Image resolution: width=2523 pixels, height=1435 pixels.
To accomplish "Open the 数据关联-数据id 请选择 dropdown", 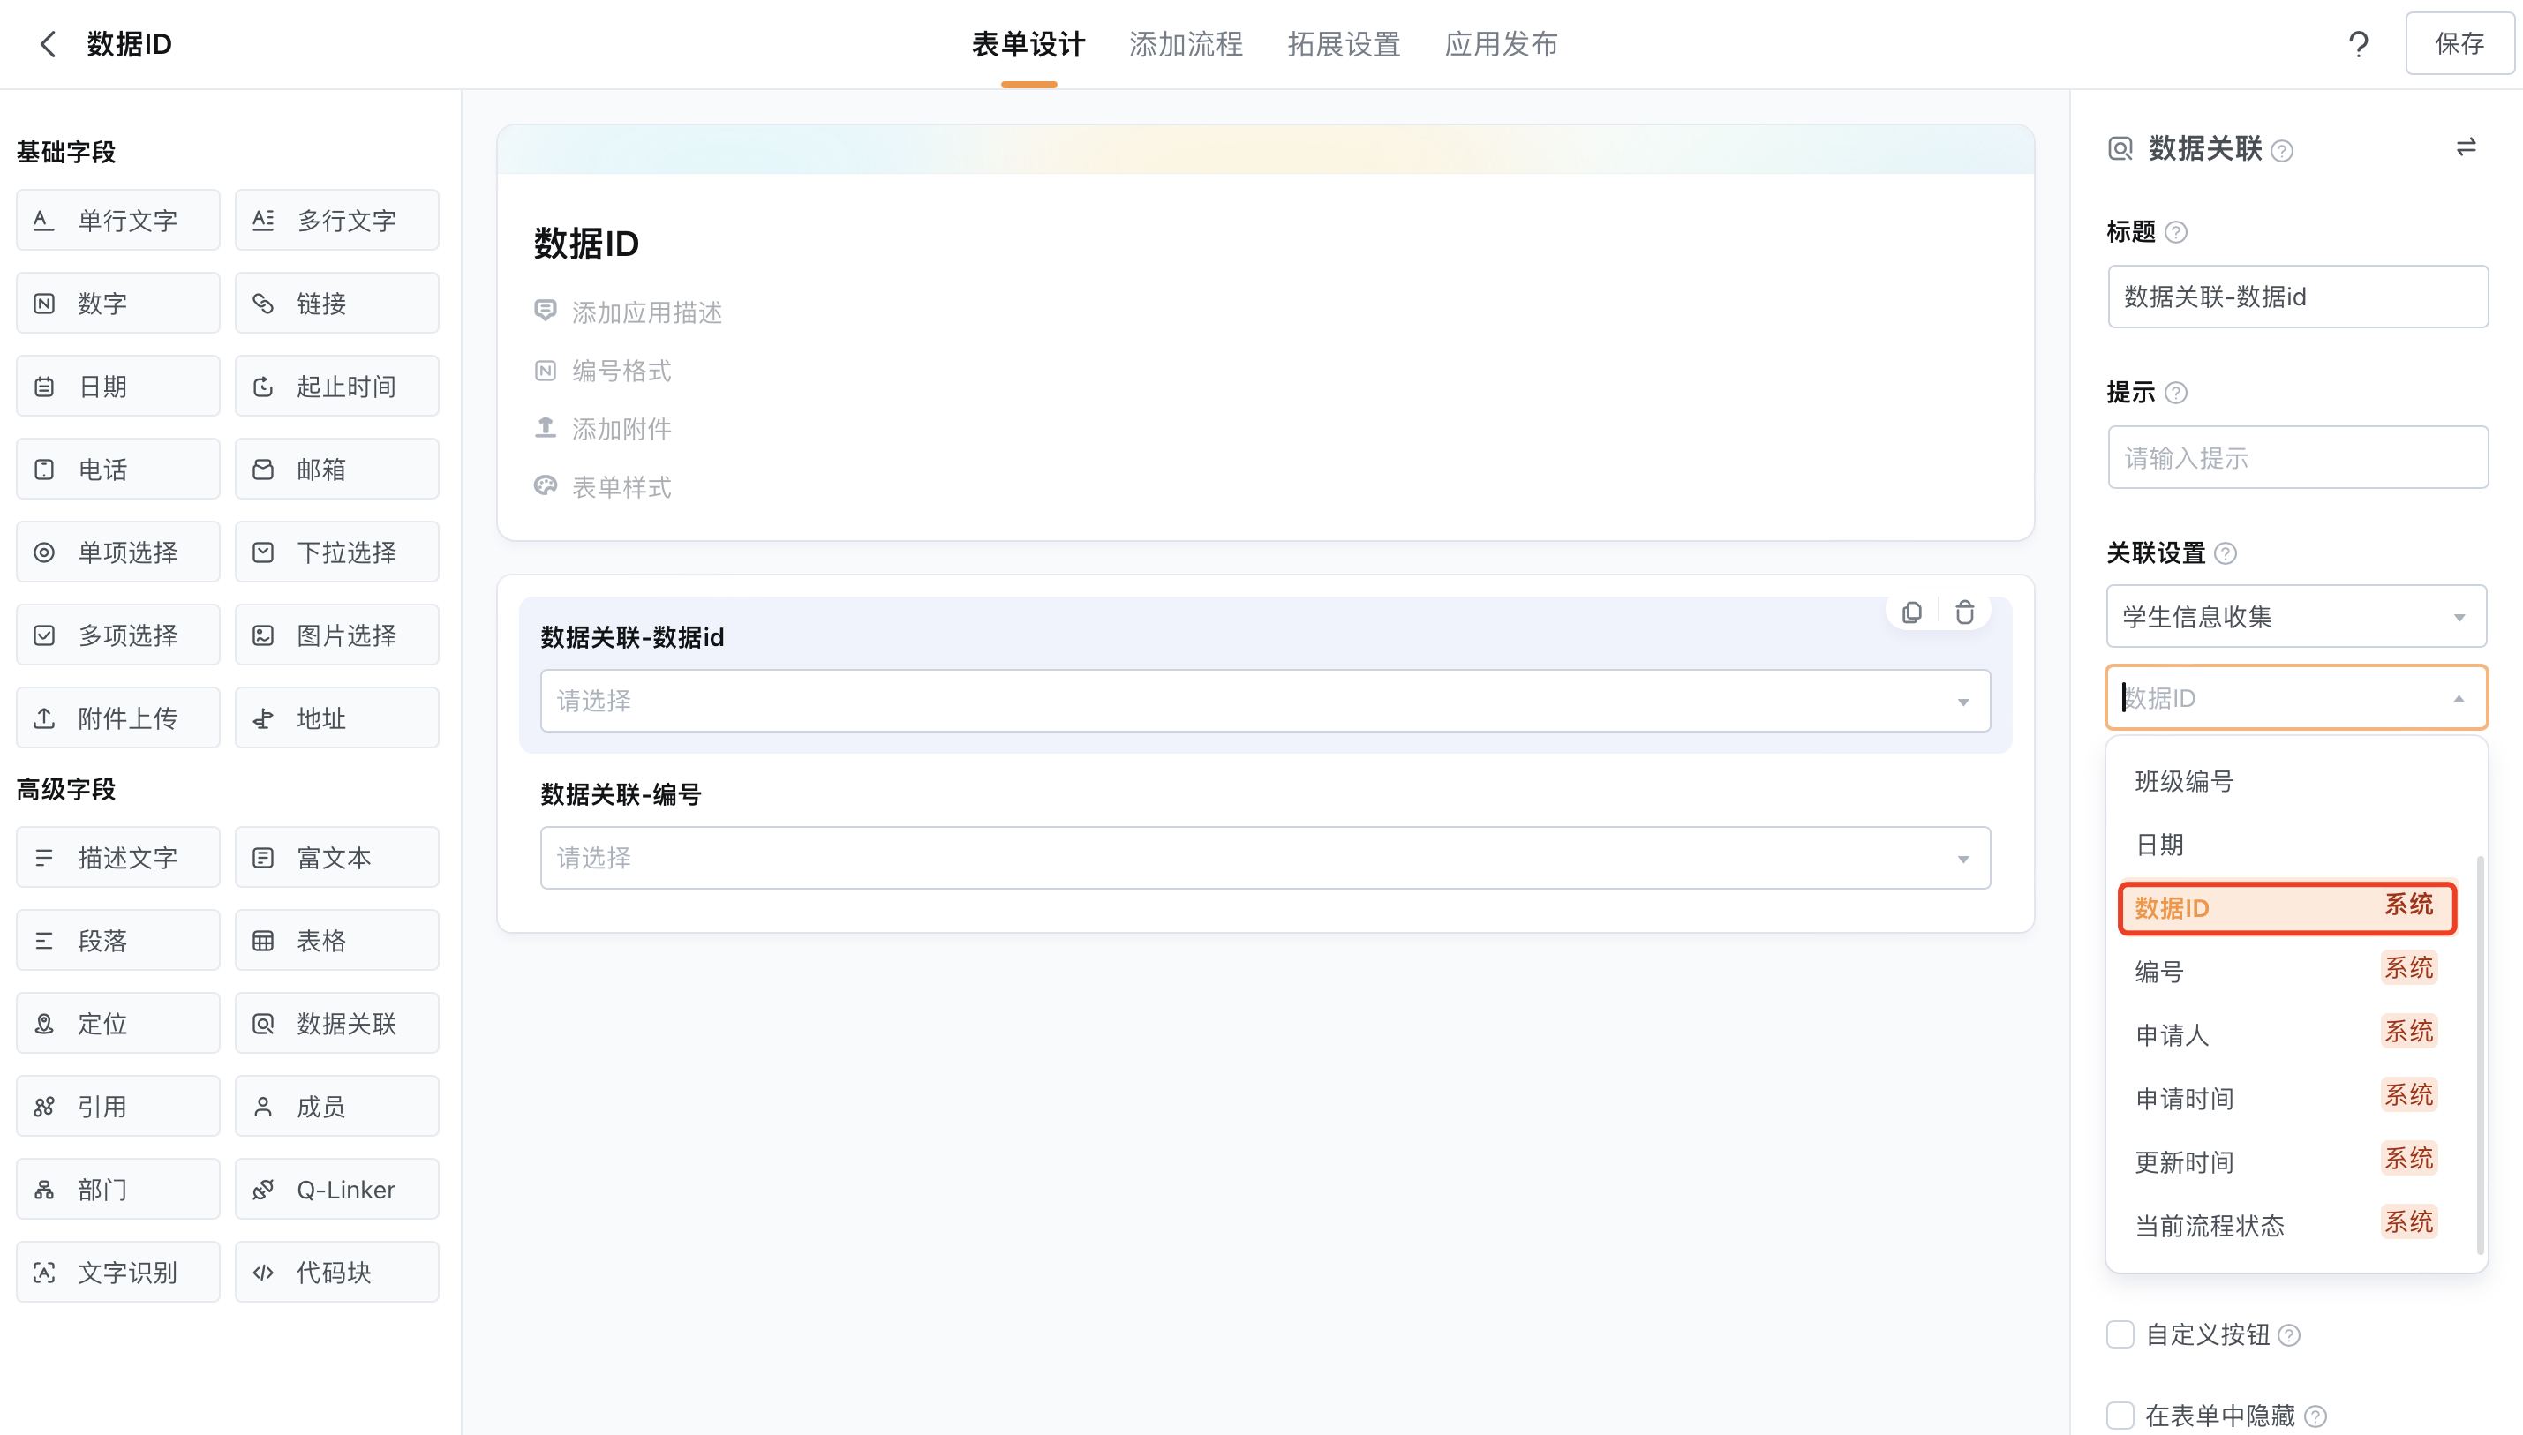I will click(1264, 701).
